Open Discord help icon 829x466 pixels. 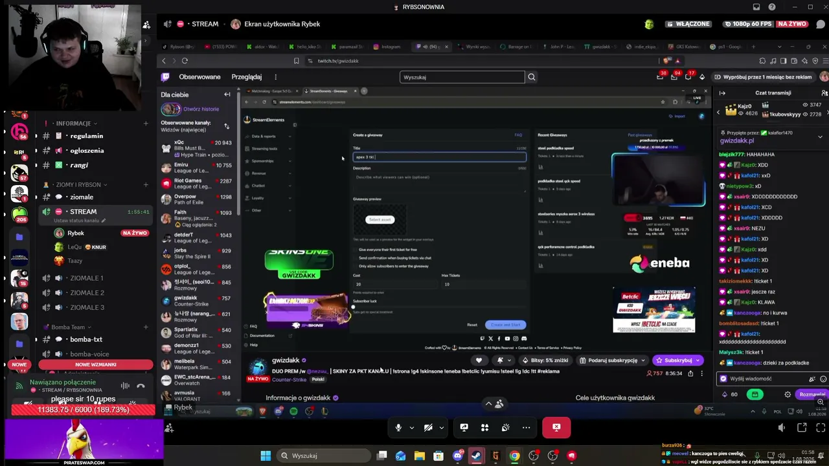point(771,7)
